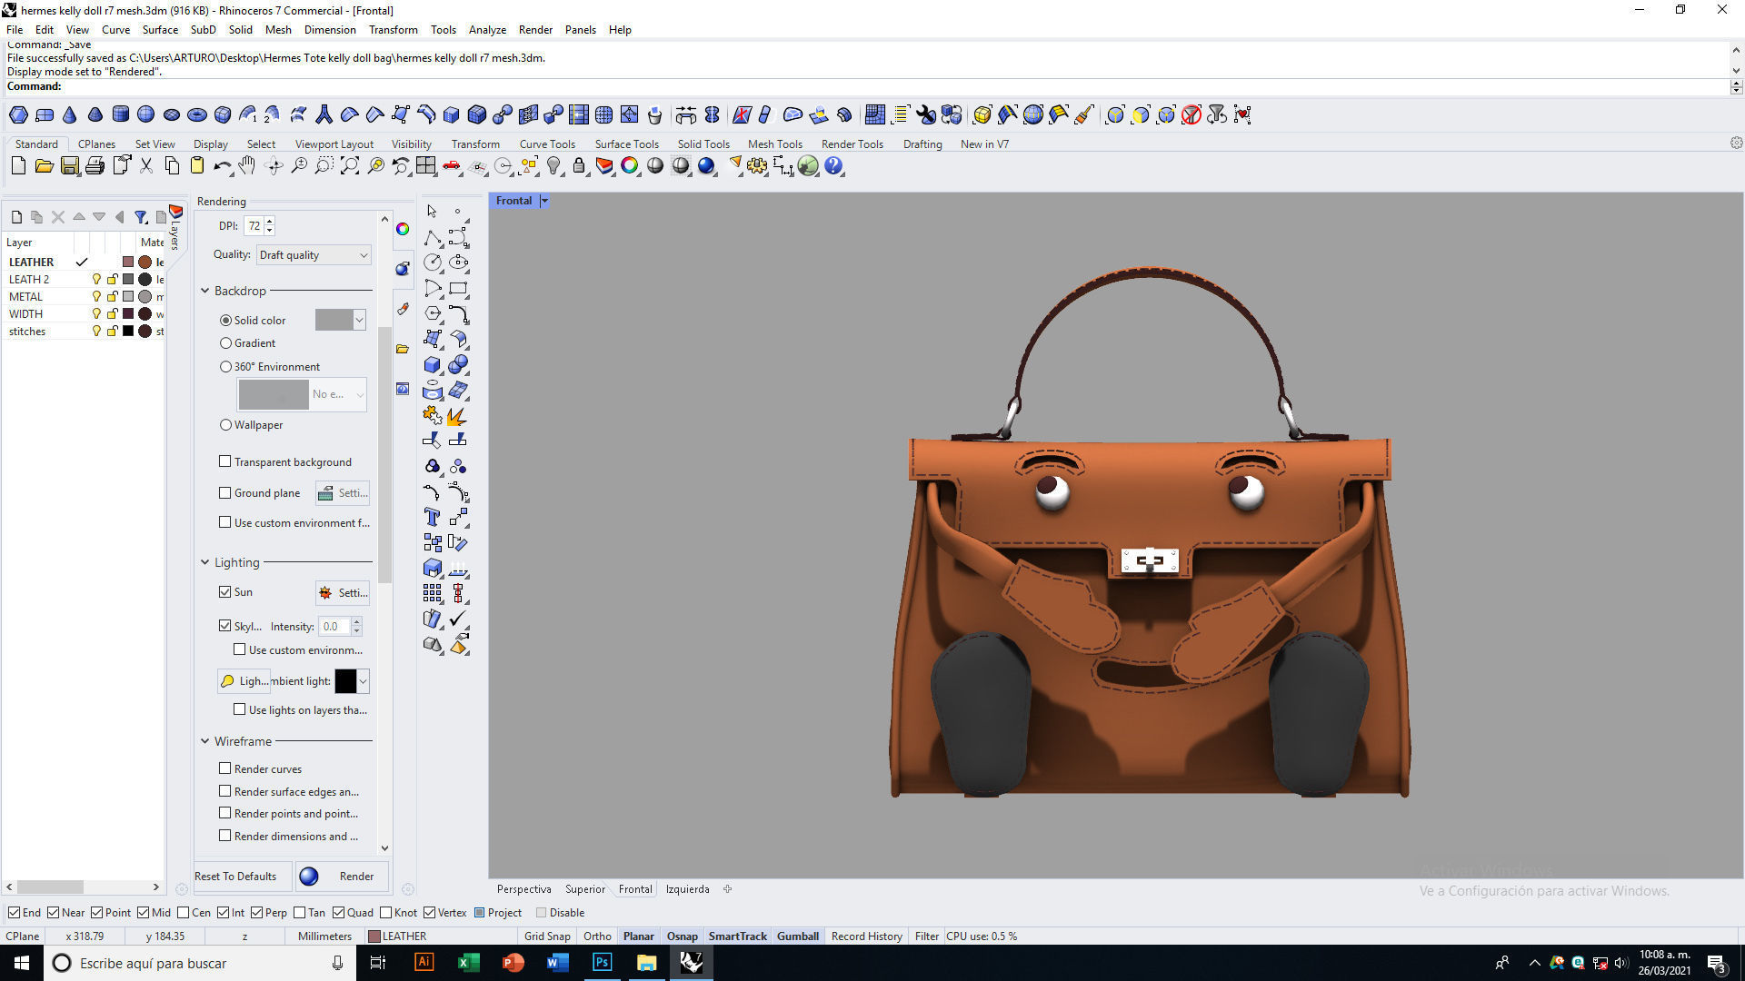Select the Pan hand tool

click(247, 166)
